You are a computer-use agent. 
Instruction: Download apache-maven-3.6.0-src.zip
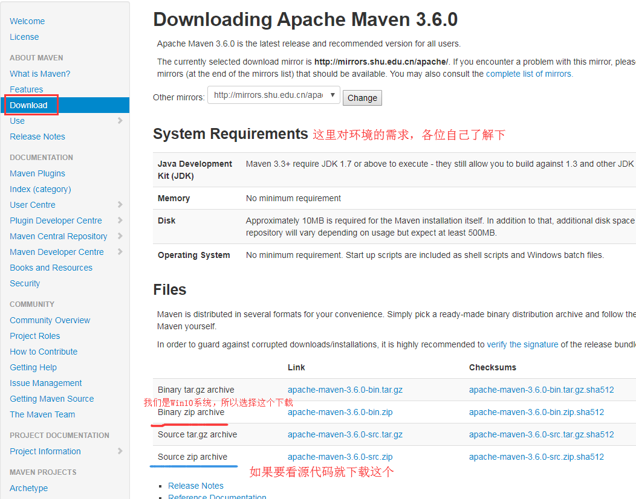point(340,457)
